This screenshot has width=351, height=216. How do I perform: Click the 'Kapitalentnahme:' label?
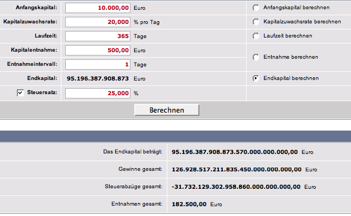coord(34,50)
